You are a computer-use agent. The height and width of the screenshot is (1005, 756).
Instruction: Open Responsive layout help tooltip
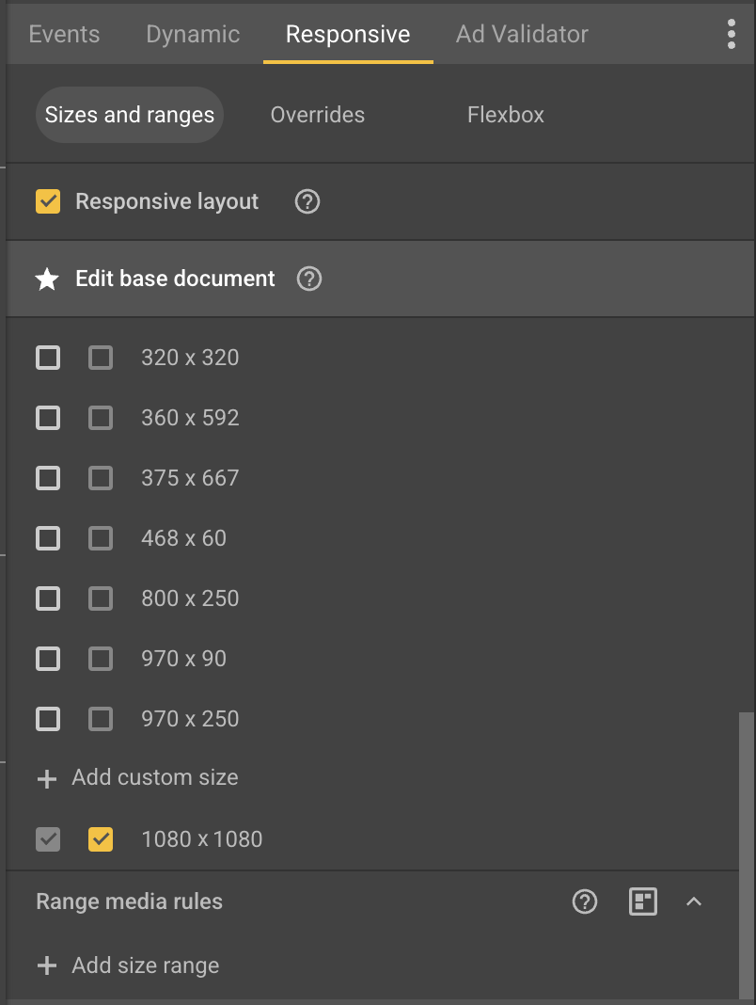pos(307,201)
